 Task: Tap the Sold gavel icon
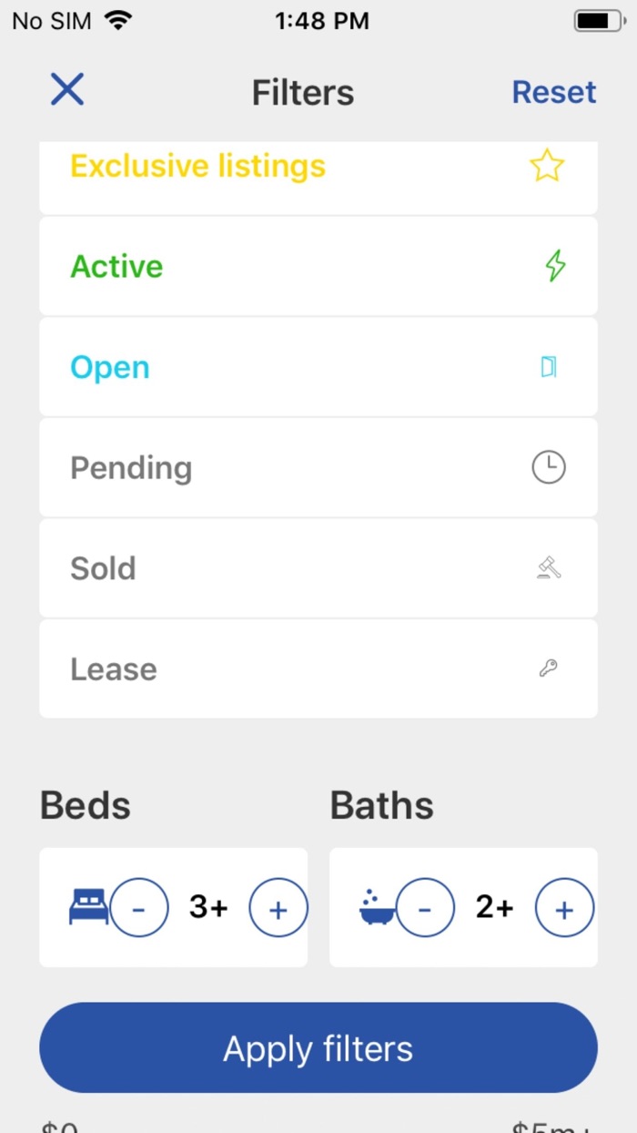(548, 568)
